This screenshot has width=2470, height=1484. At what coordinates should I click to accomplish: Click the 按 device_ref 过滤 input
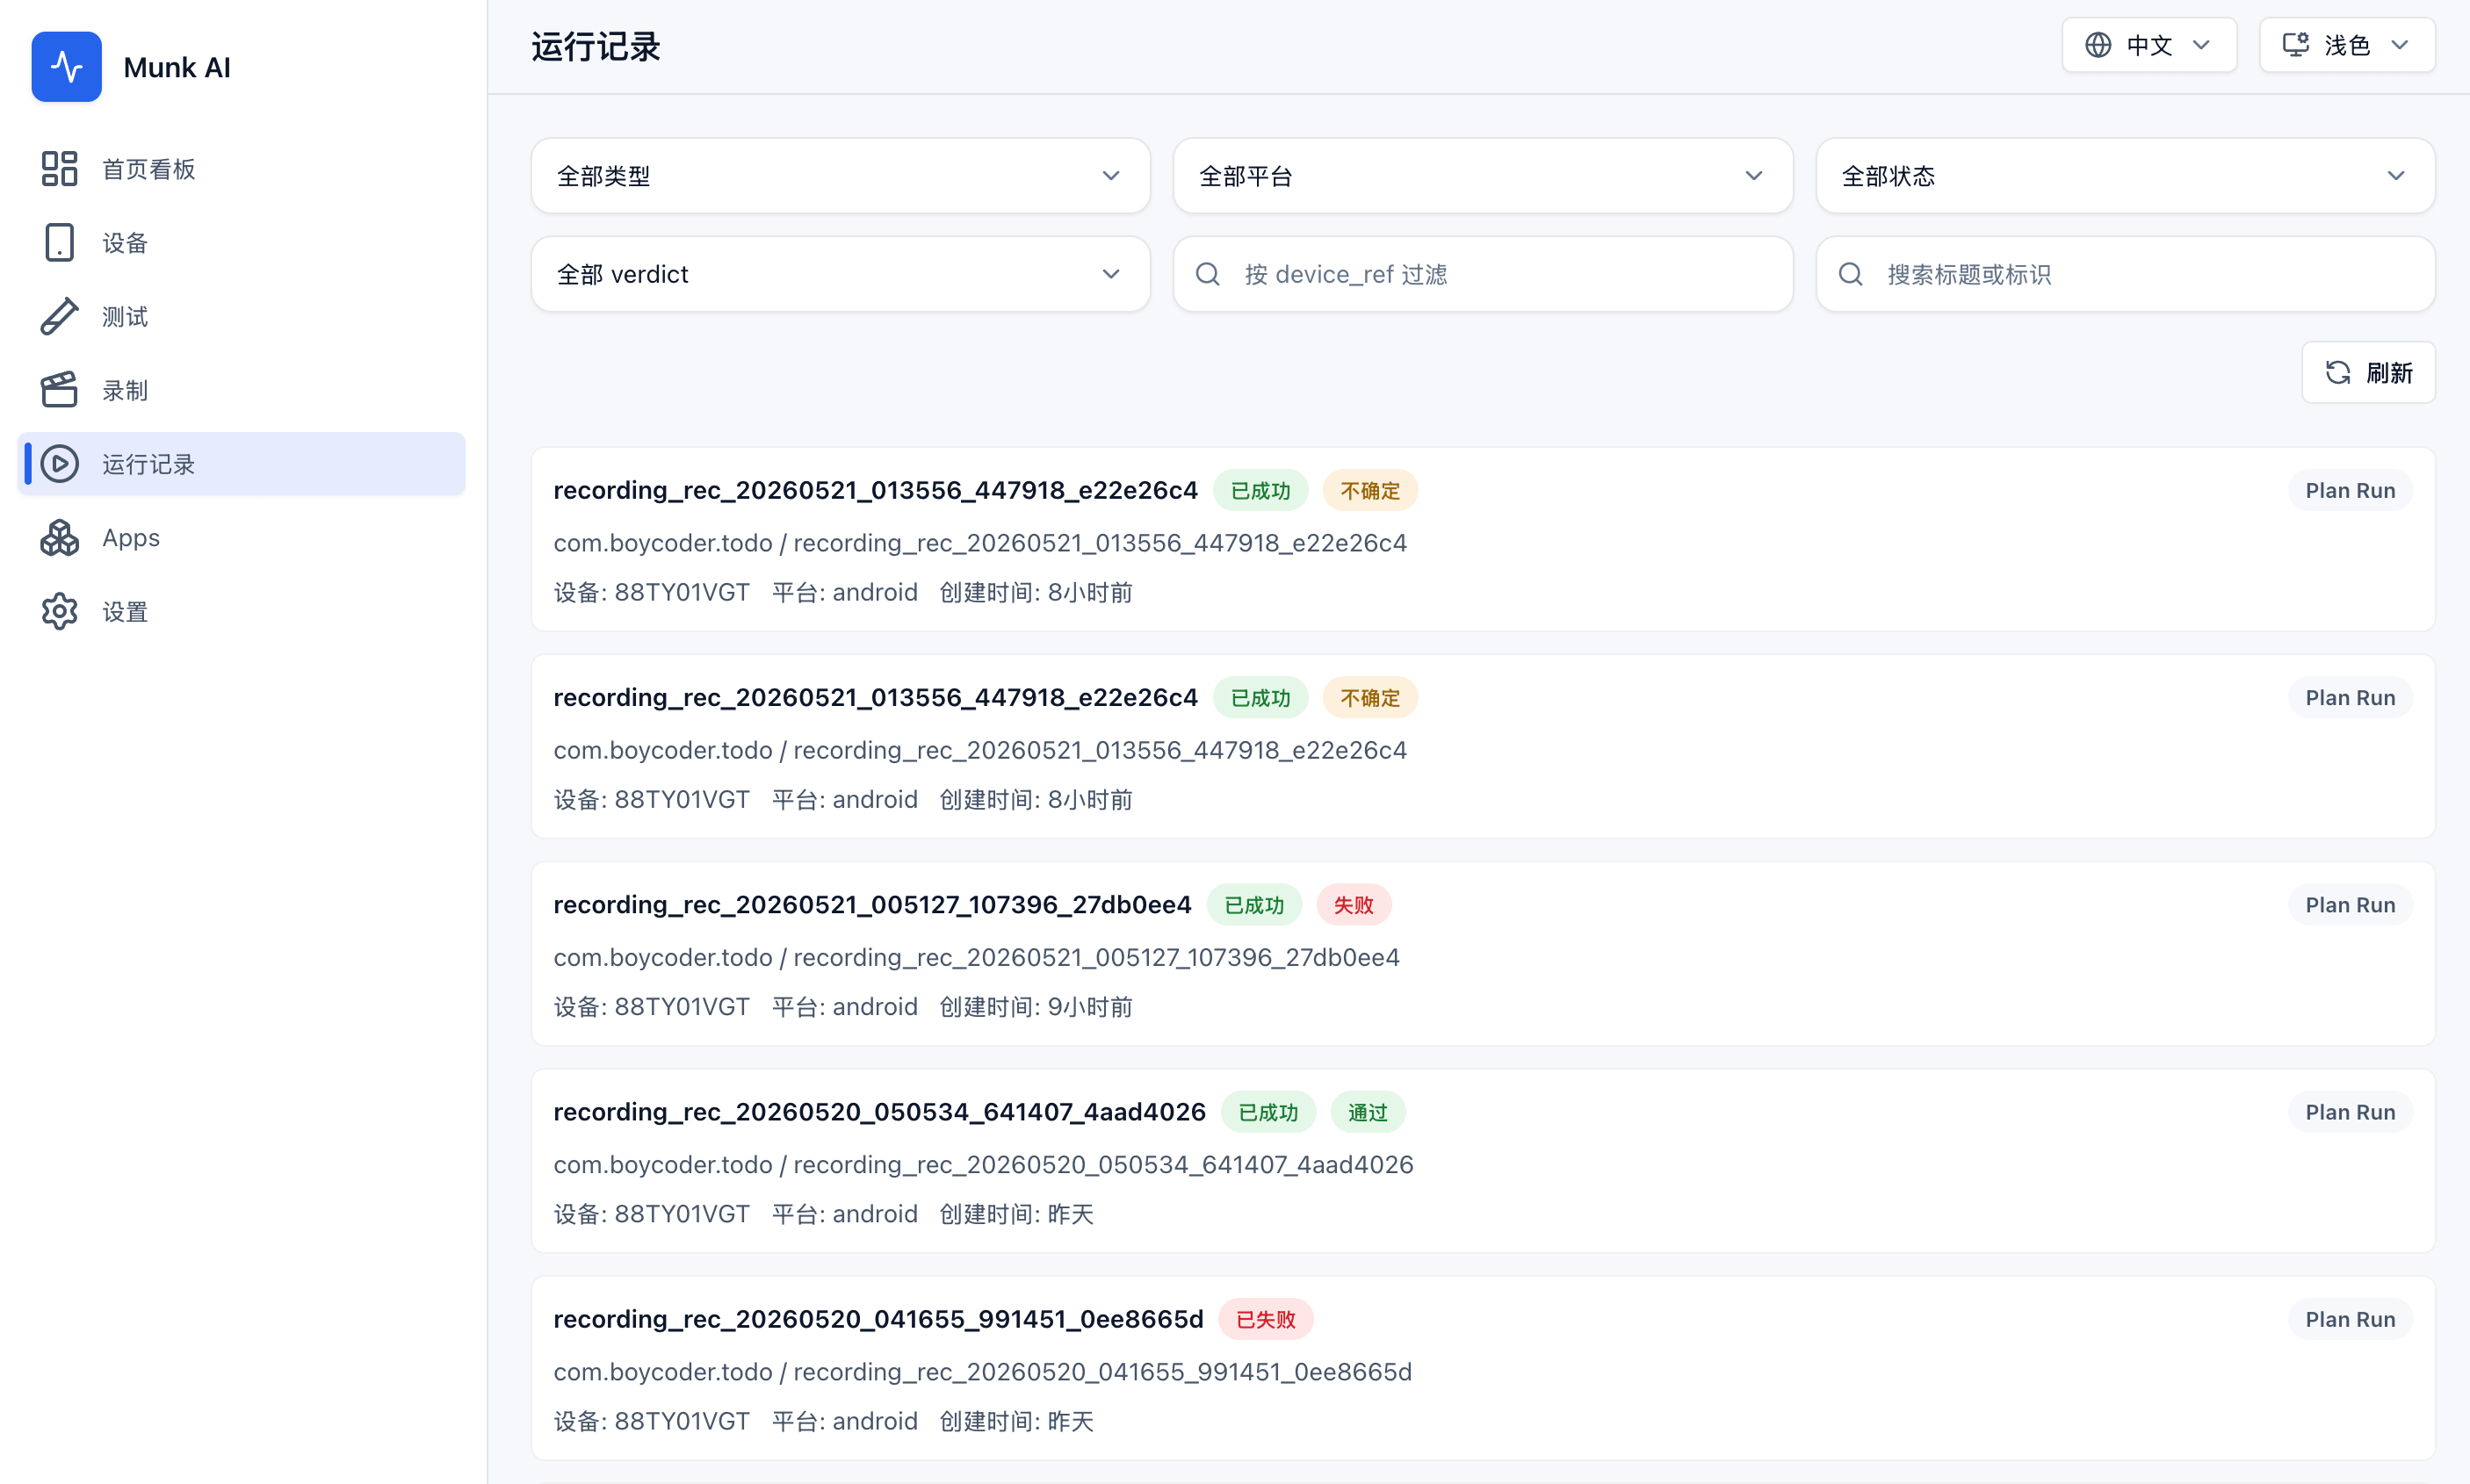pos(1483,274)
